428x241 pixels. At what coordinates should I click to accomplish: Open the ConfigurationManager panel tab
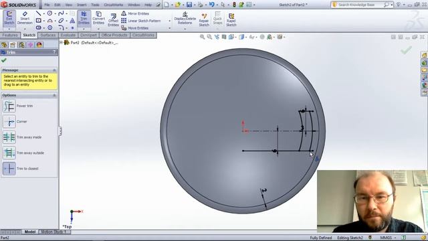[21, 45]
